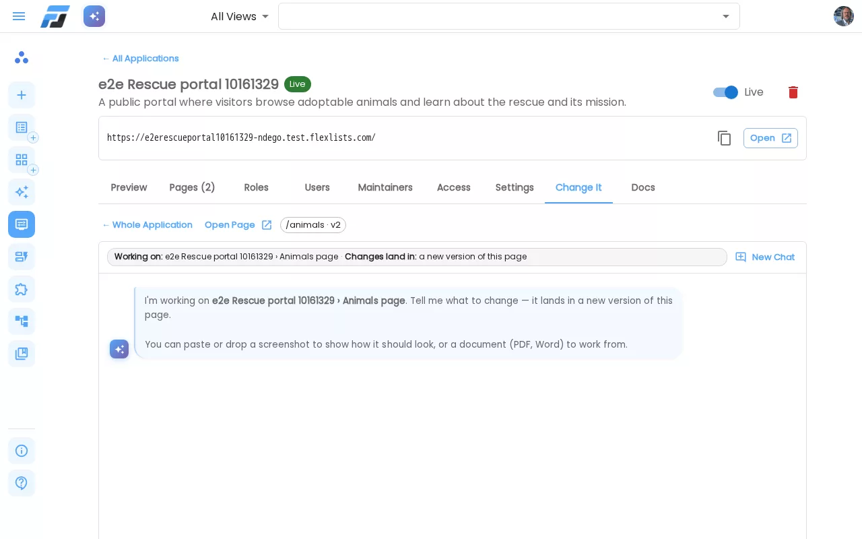
Task: Select the highlighted applications icon in the sidebar
Action: (x=22, y=224)
